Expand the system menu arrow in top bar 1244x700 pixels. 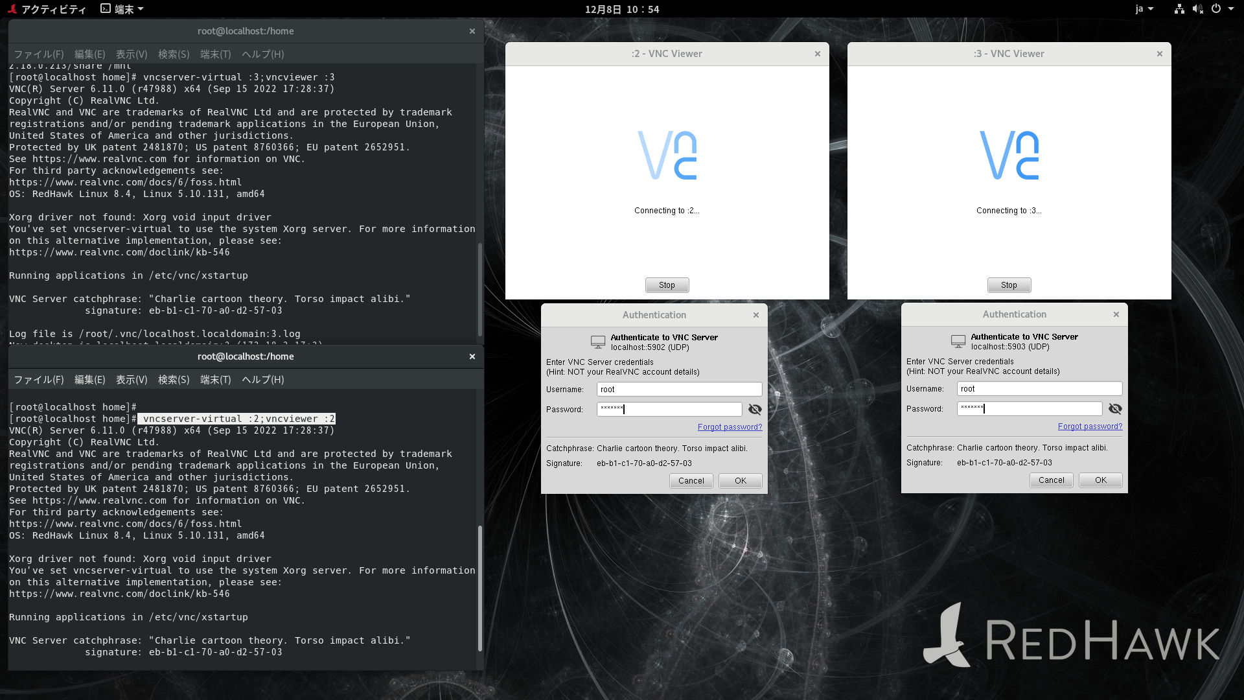[1231, 9]
